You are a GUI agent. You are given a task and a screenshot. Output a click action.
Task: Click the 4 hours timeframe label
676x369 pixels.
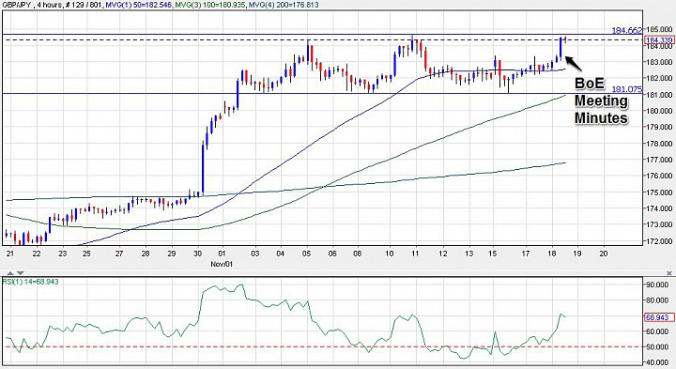click(x=49, y=5)
